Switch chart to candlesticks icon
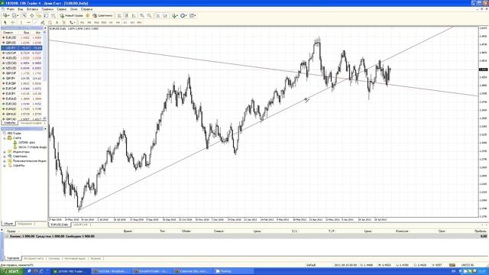 click(x=126, y=15)
